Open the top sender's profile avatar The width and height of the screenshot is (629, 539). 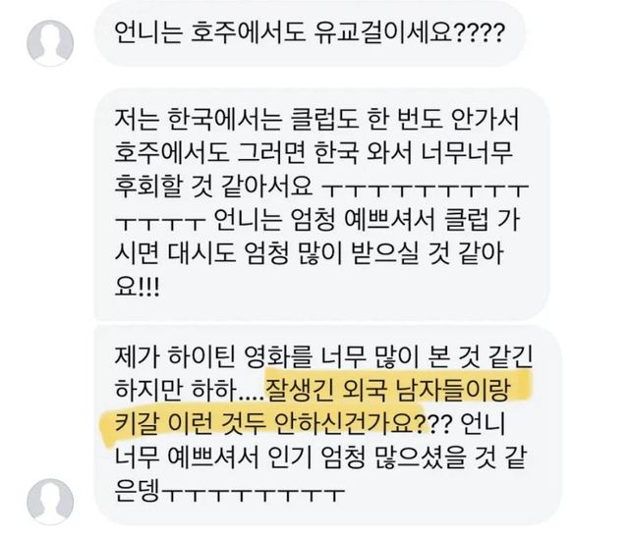pyautogui.click(x=50, y=42)
